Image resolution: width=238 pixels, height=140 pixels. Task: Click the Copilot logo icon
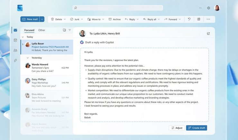click(82, 43)
